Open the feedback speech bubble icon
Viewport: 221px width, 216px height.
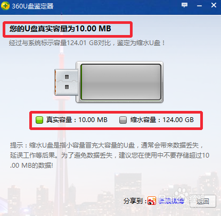(x=184, y=5)
